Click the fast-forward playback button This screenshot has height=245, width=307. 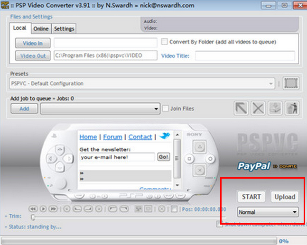pyautogui.click(x=53, y=209)
